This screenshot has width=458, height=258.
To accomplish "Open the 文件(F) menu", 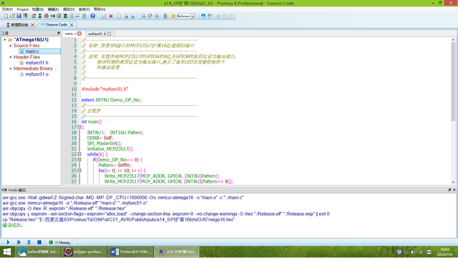I will [x=7, y=9].
